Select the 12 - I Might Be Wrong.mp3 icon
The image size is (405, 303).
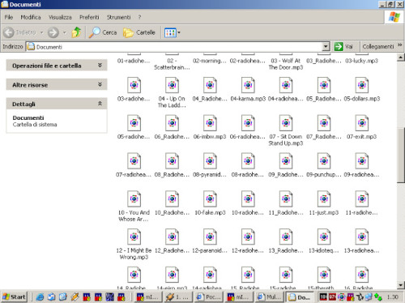coord(134,237)
